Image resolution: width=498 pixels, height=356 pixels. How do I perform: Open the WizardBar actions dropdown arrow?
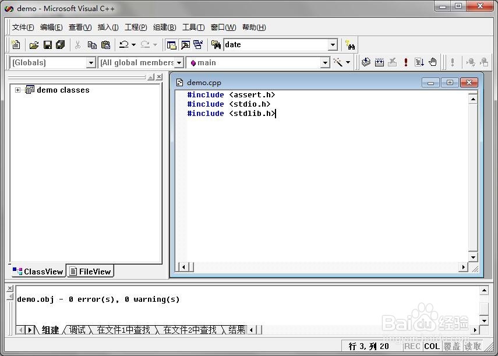point(348,62)
